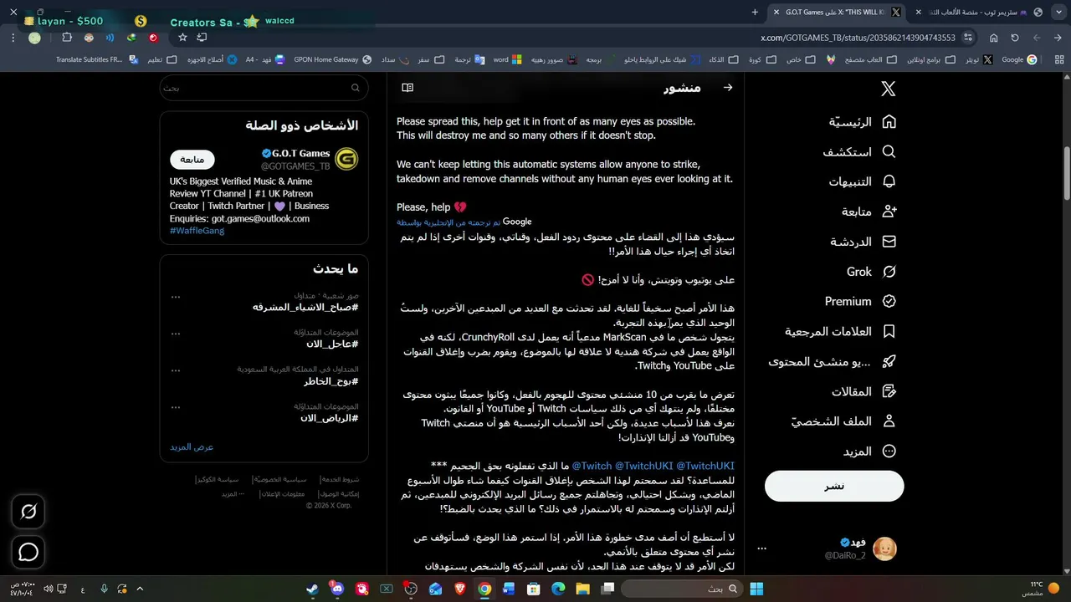Open the تويتر bookmark

coord(978,59)
